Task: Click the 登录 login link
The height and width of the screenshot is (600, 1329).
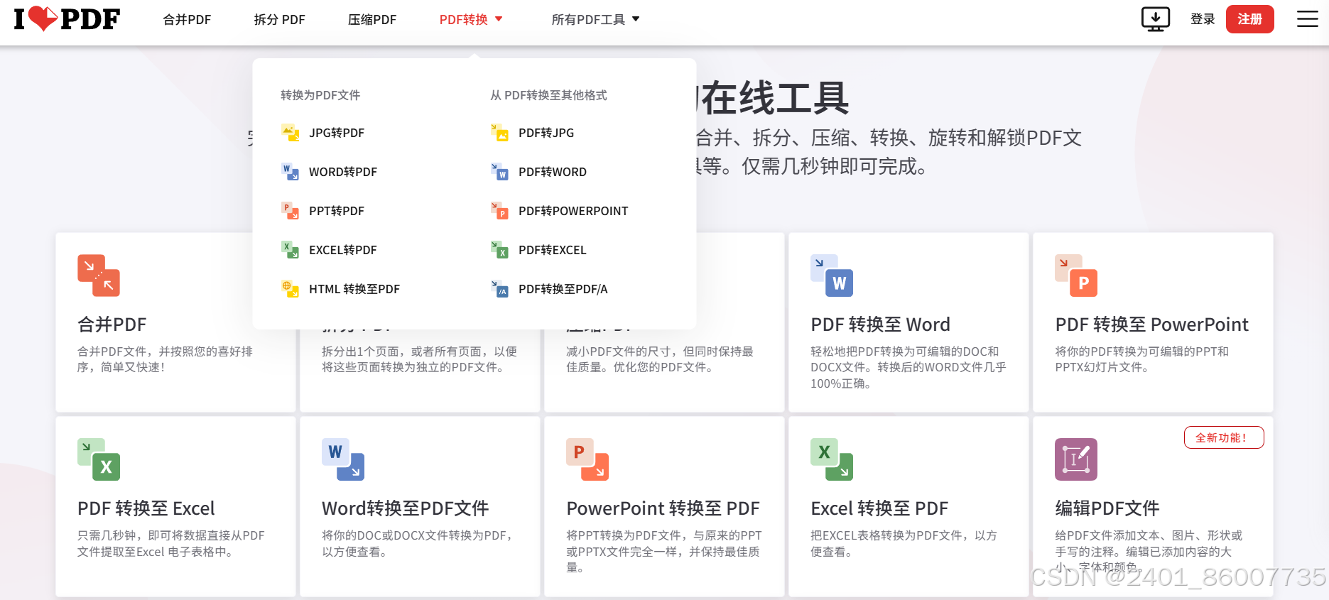Action: (1203, 19)
